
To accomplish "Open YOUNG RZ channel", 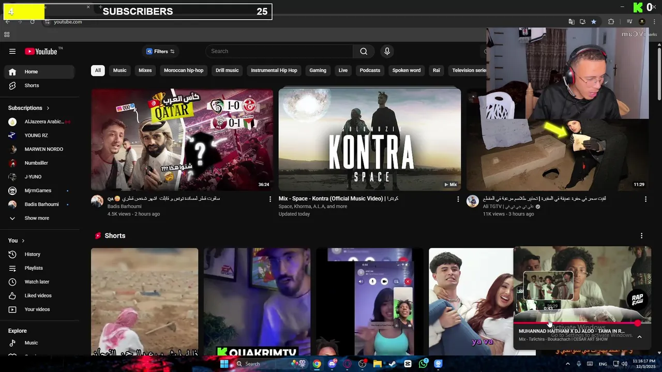I will click(x=39, y=135).
